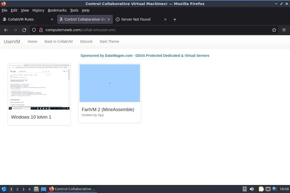Maximize the Firefox window

coord(281,4)
